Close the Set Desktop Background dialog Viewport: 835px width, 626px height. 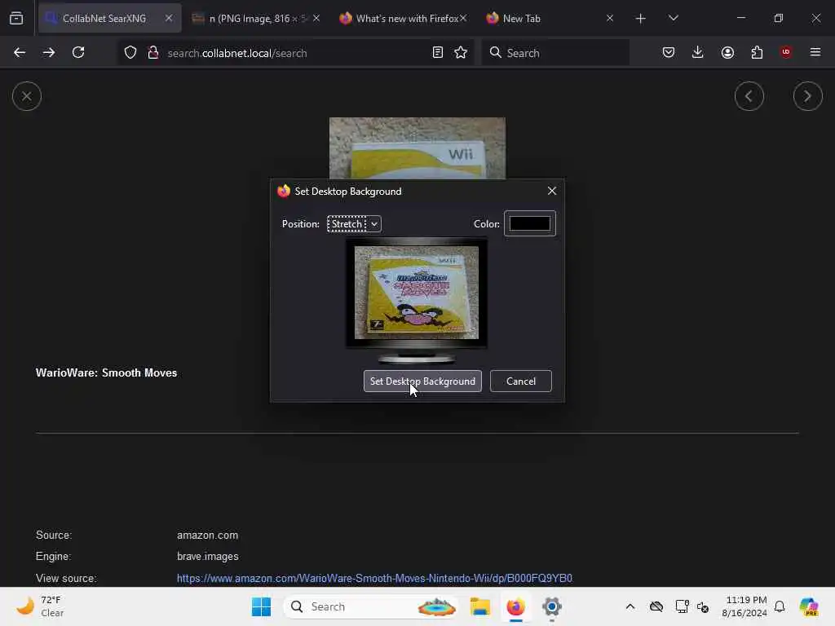[552, 191]
